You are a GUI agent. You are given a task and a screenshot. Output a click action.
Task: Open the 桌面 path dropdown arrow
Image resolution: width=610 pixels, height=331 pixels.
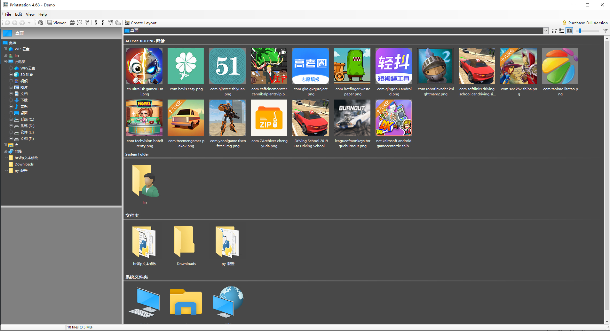546,31
